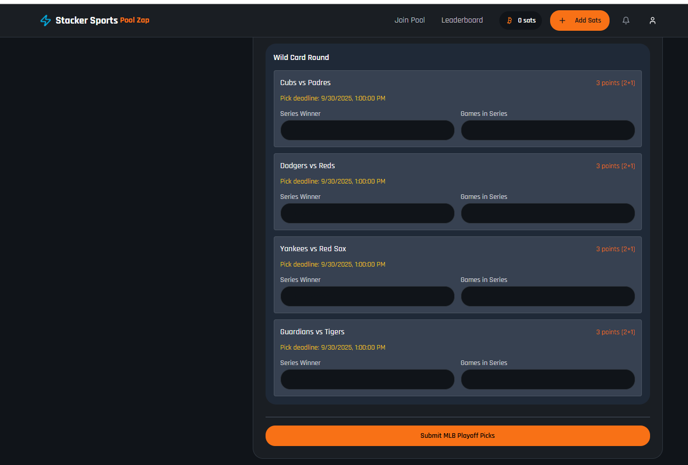Open Games in Series dropdown for Guardians vs Tigers
688x465 pixels.
click(x=548, y=379)
